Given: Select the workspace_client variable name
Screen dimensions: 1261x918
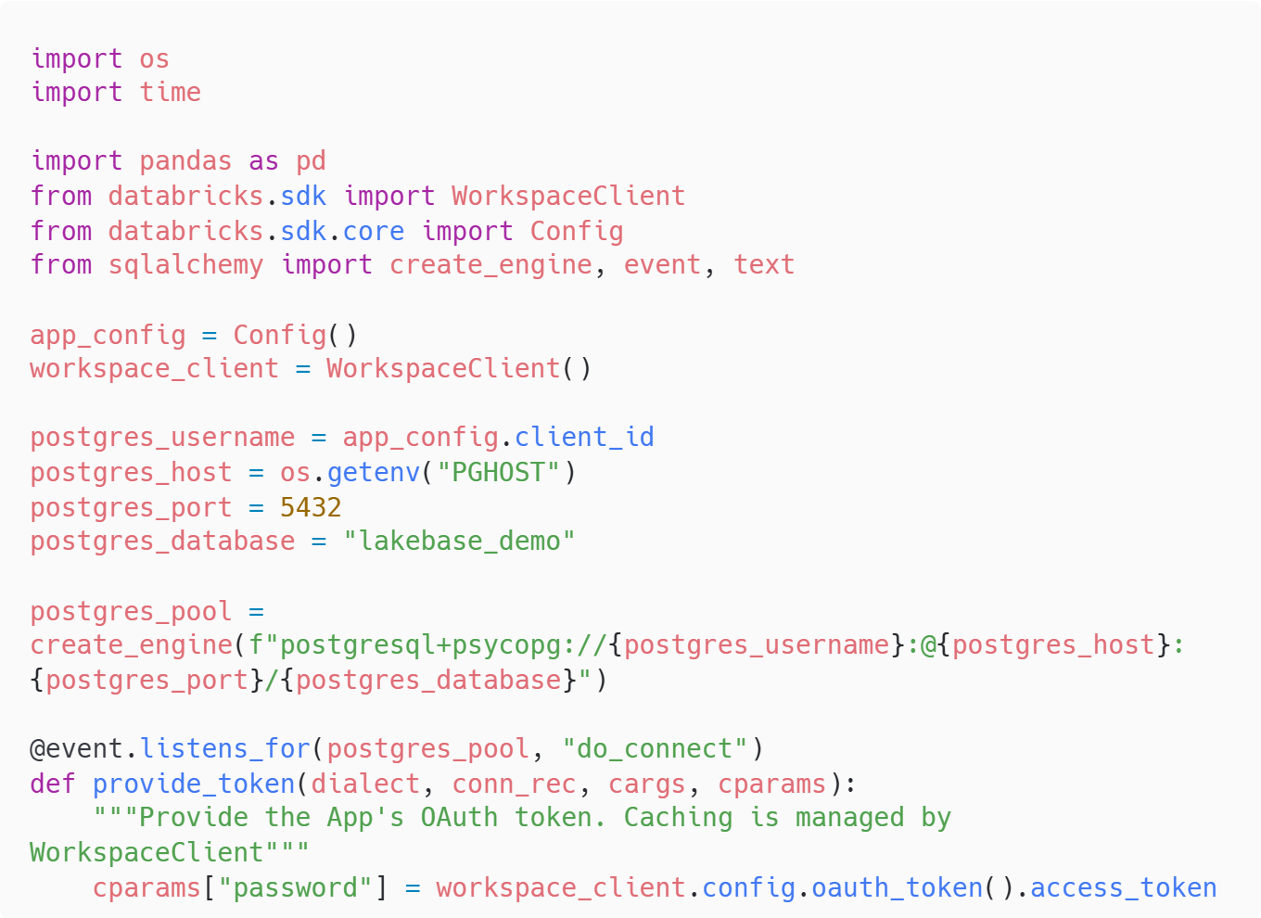Looking at the screenshot, I should pyautogui.click(x=153, y=368).
